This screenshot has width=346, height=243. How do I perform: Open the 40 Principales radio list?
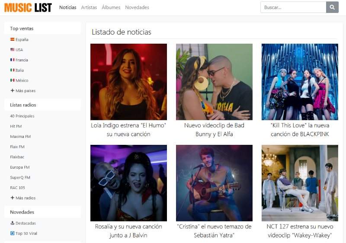[22, 116]
